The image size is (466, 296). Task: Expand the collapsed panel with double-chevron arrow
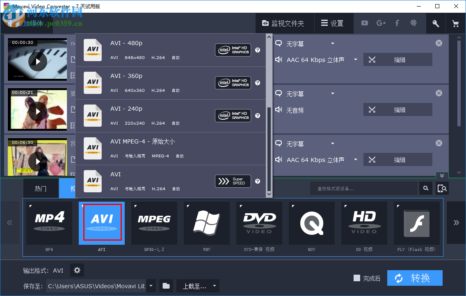442,175
